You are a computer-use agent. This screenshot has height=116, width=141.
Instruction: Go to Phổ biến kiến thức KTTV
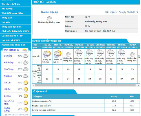16,31
